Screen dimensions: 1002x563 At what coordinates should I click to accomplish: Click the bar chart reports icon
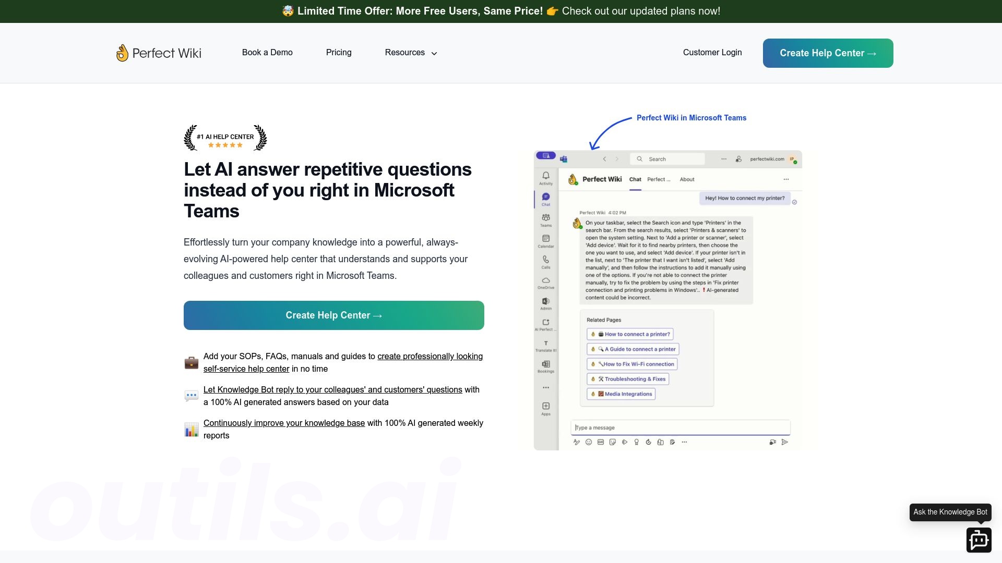tap(190, 429)
